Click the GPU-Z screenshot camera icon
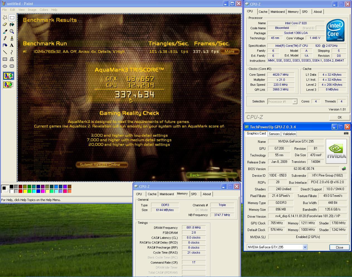Image resolution: width=352 pixels, height=277 pixels. pos(346,133)
